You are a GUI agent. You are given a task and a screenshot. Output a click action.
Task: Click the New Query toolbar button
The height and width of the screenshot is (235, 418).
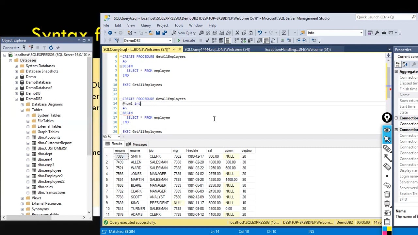tap(184, 33)
